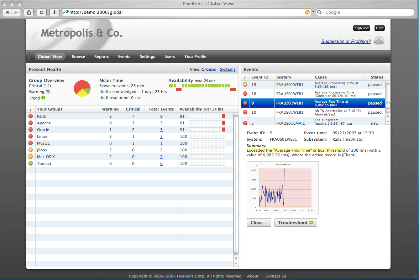Open the Contact Us footer link

coord(276,276)
